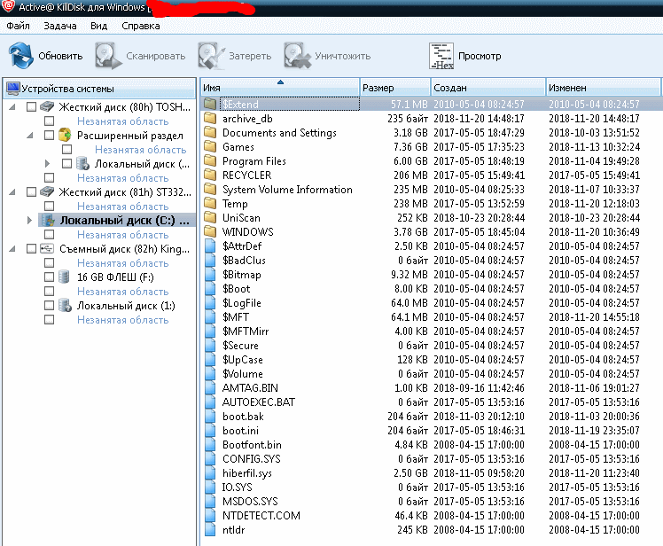Enable the 16 GB ФЛЕШ (F:) checkbox
This screenshot has width=663, height=546.
click(50, 277)
